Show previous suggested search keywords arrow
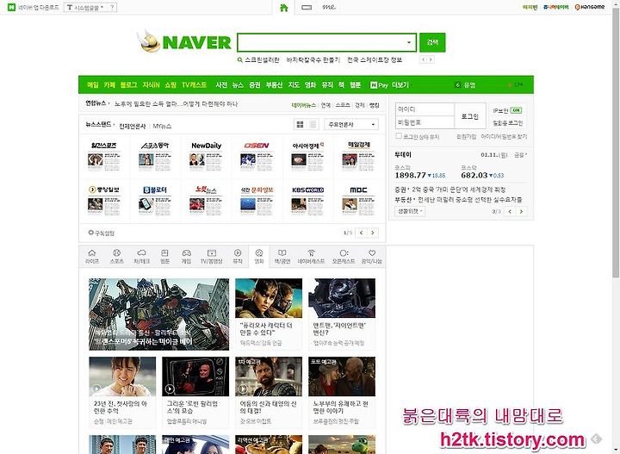 click(x=423, y=59)
